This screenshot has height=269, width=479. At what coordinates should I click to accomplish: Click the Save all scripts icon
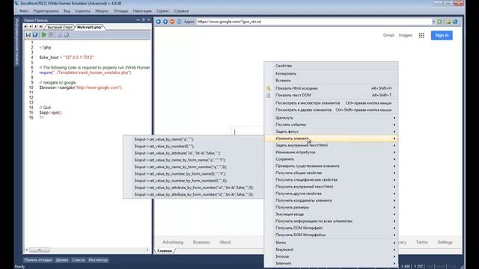point(35,35)
